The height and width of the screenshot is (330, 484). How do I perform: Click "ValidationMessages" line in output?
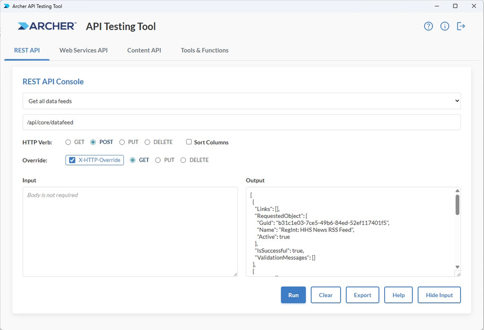pyautogui.click(x=285, y=257)
